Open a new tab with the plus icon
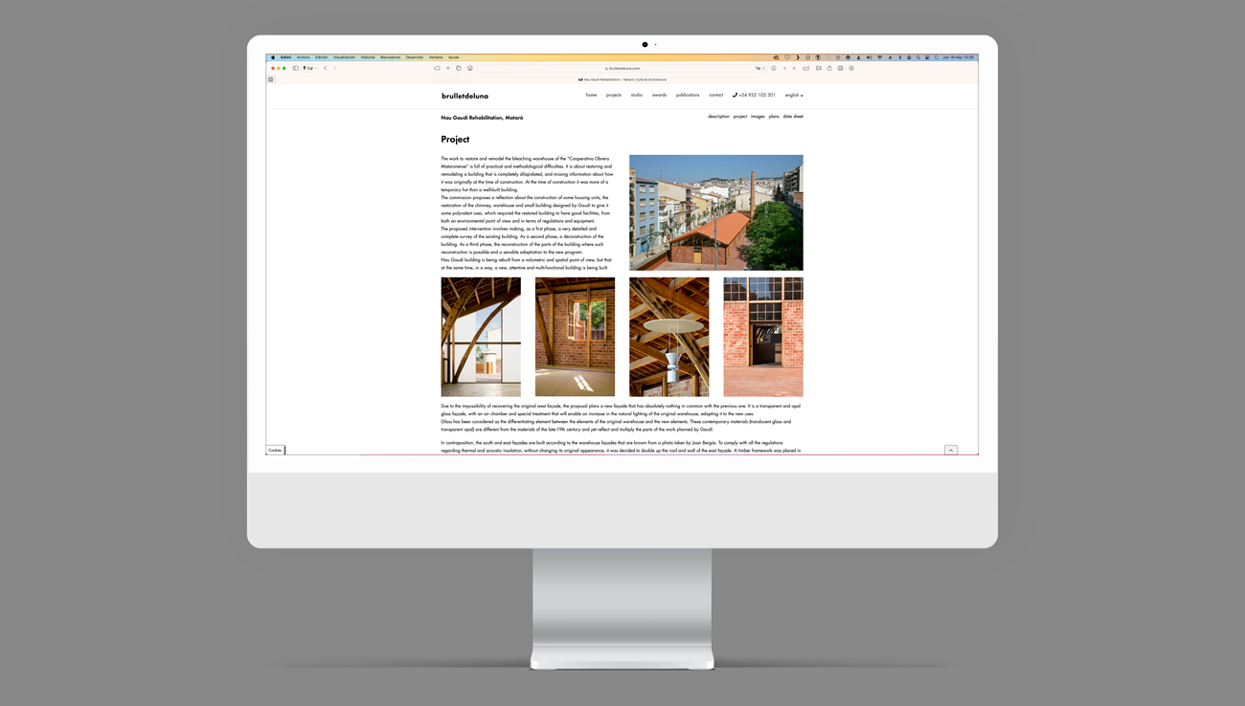1245x706 pixels. (448, 68)
